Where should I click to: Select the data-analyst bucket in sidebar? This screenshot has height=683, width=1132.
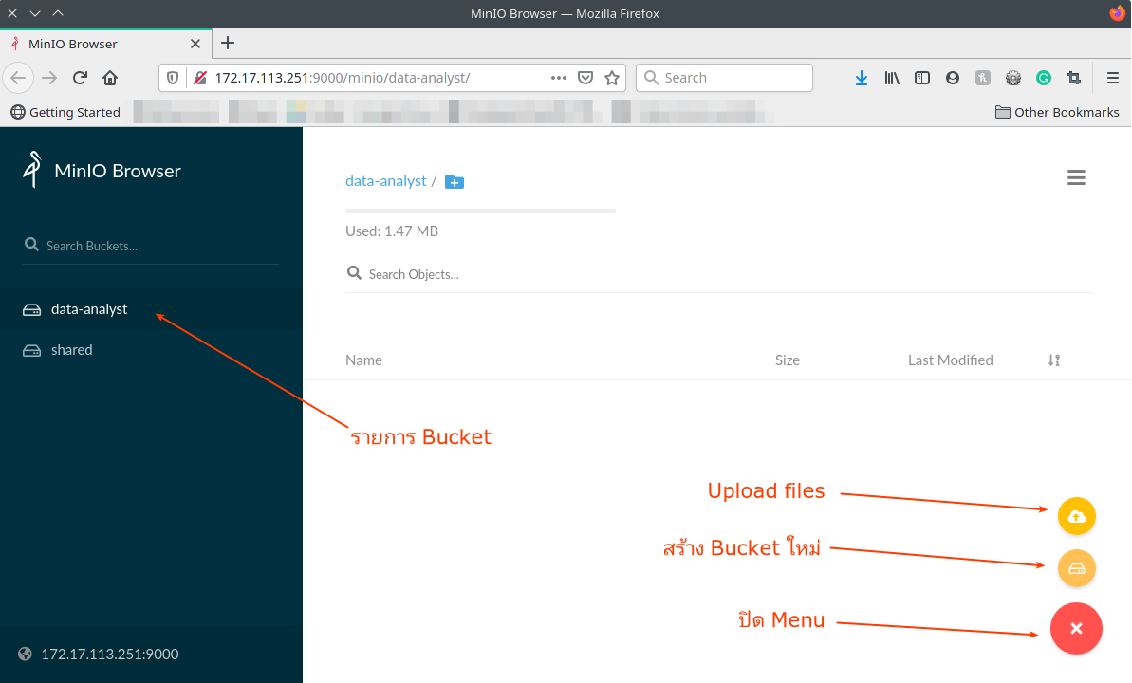point(88,309)
